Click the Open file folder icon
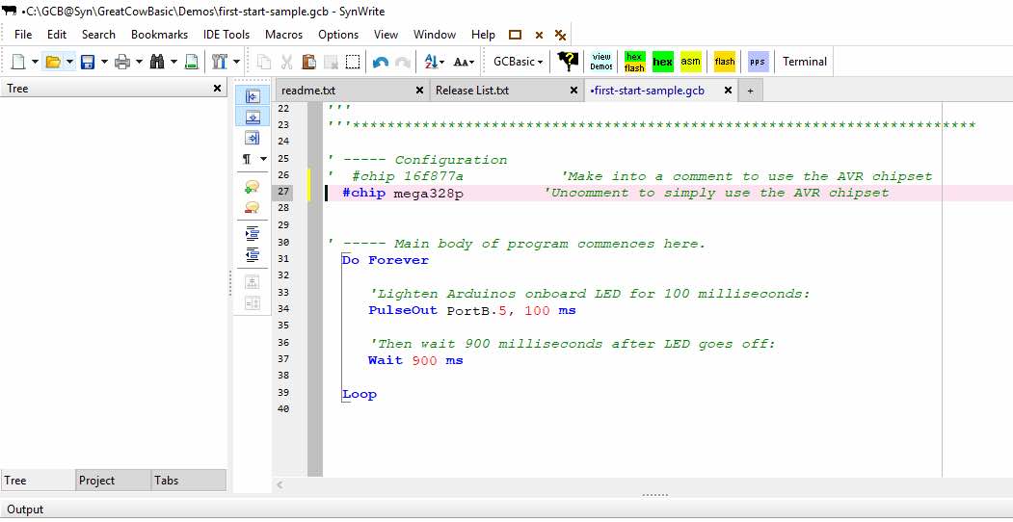 point(53,62)
